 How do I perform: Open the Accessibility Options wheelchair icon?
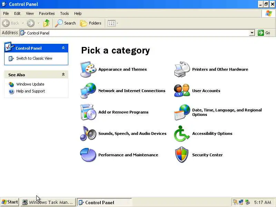182,134
